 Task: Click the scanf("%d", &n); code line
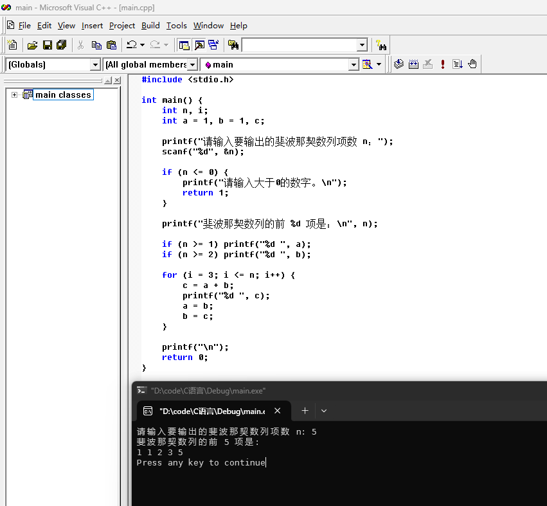tap(202, 152)
